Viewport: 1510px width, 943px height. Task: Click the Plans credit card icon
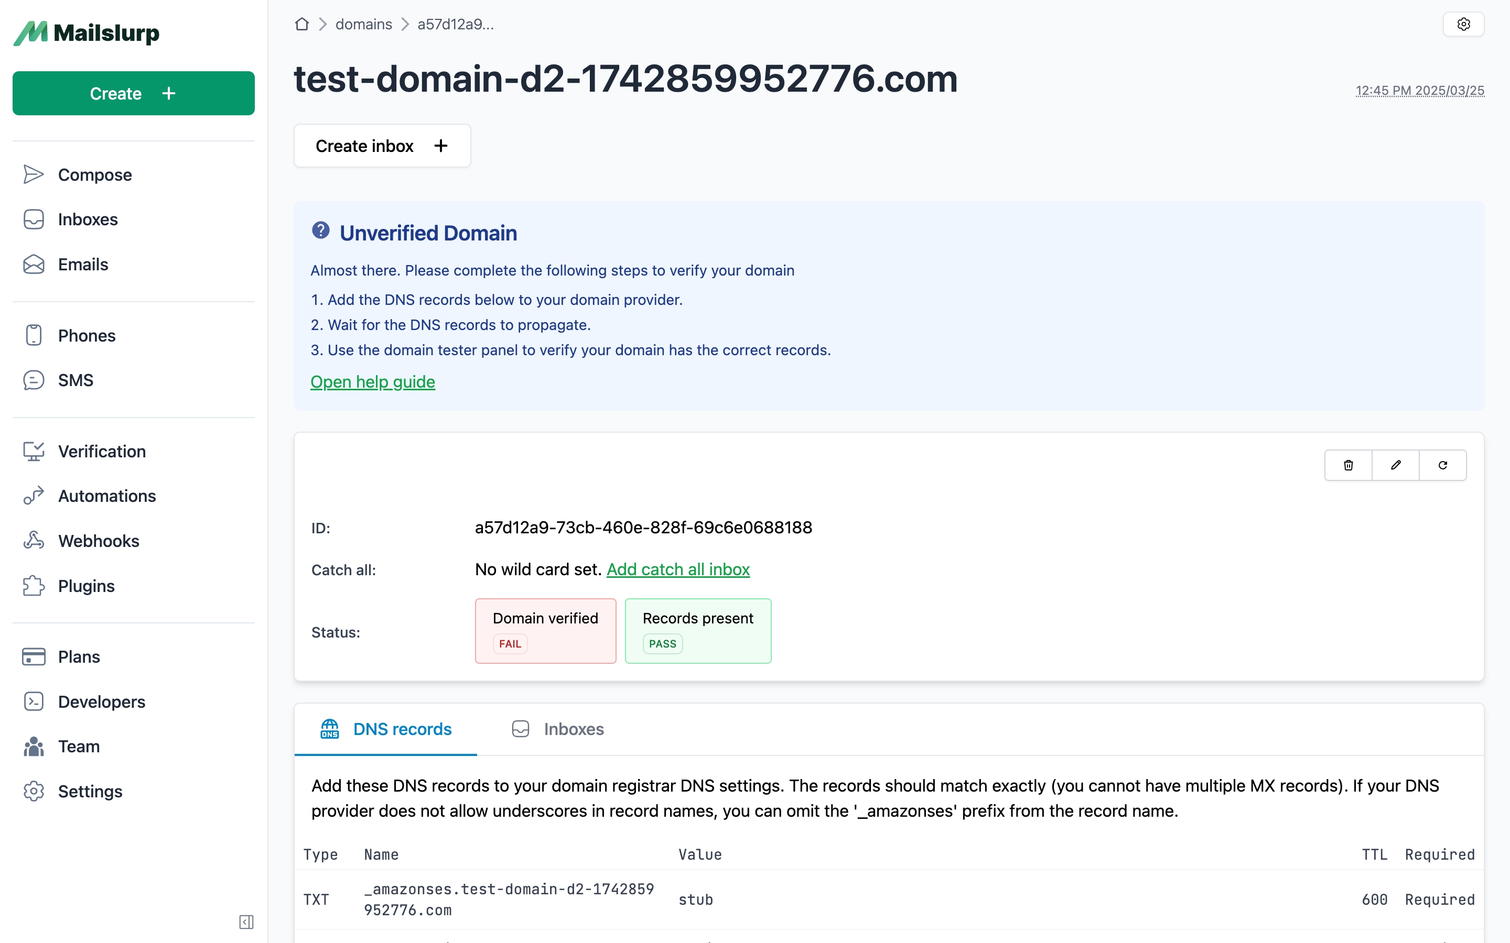[34, 657]
